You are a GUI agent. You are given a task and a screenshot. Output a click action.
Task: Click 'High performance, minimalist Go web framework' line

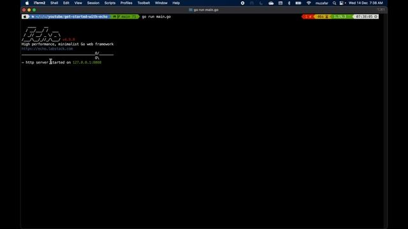coord(68,44)
